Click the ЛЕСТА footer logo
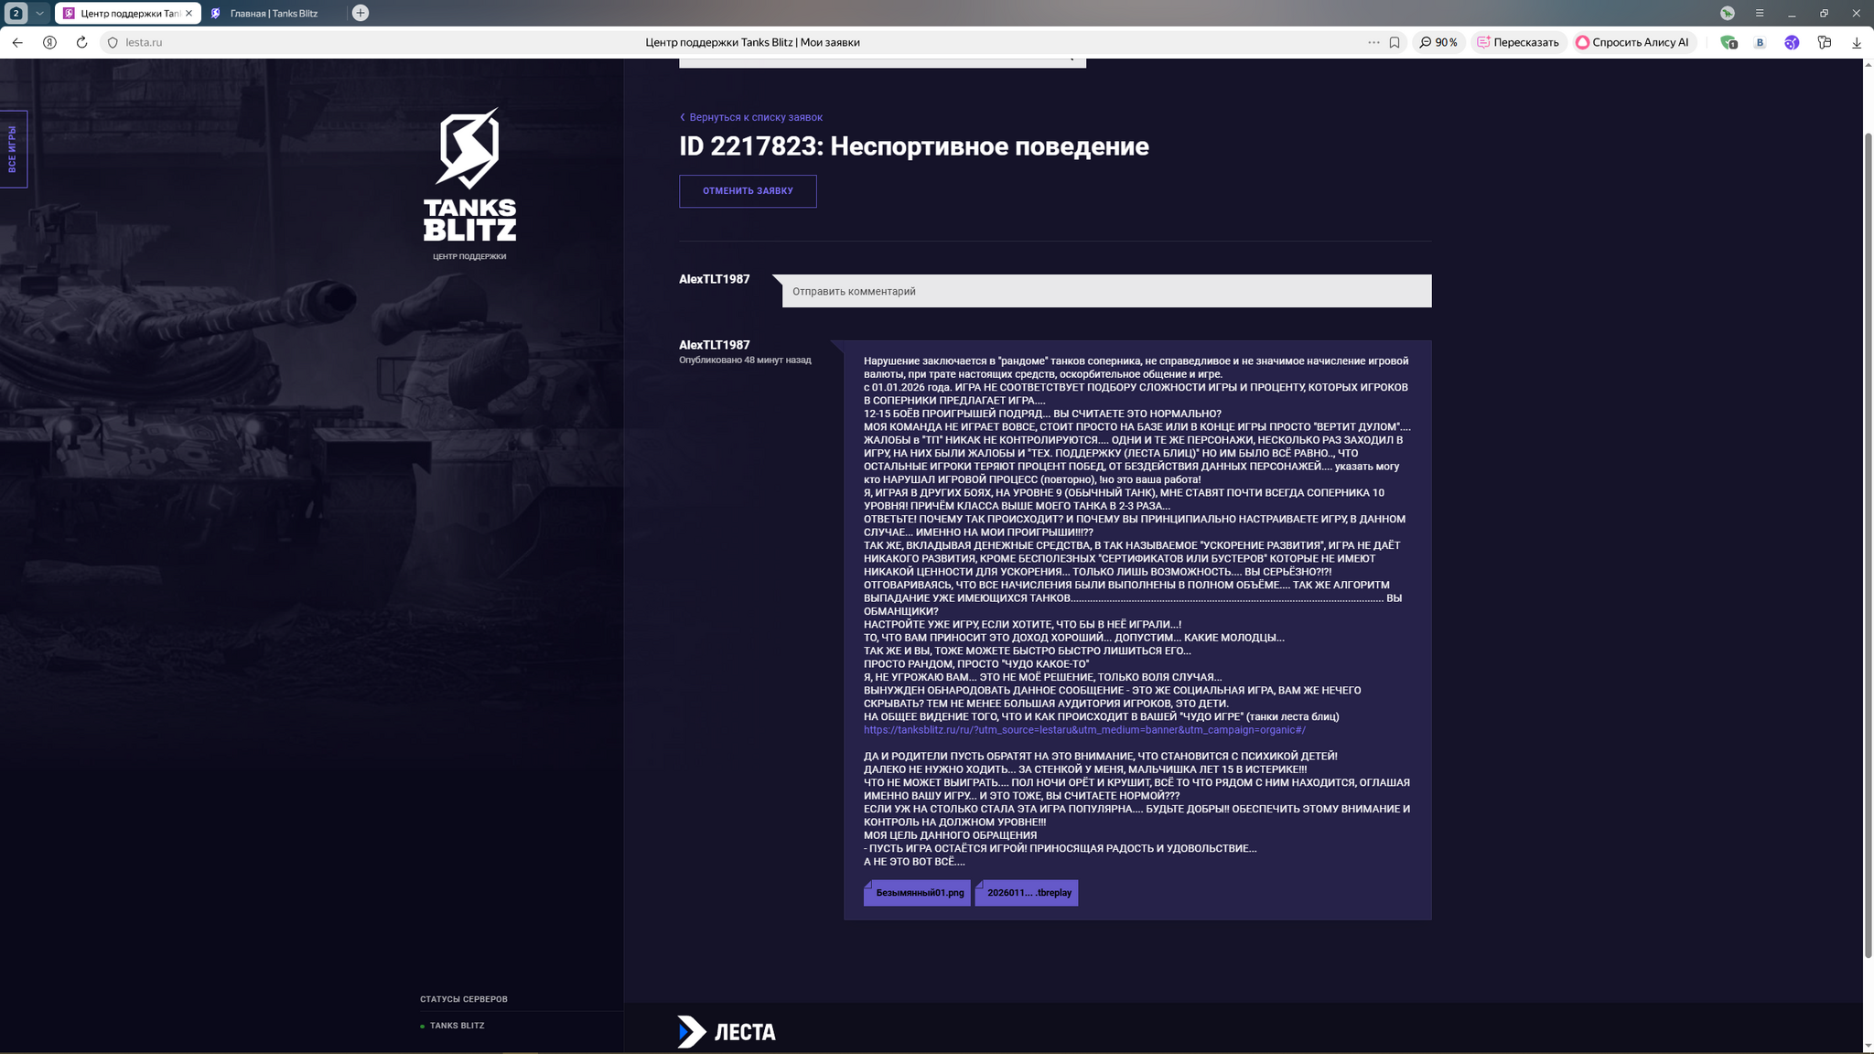This screenshot has height=1054, width=1874. (x=727, y=1032)
